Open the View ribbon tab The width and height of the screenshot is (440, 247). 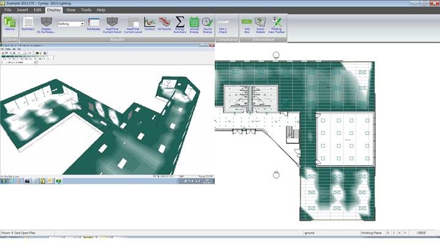click(71, 10)
